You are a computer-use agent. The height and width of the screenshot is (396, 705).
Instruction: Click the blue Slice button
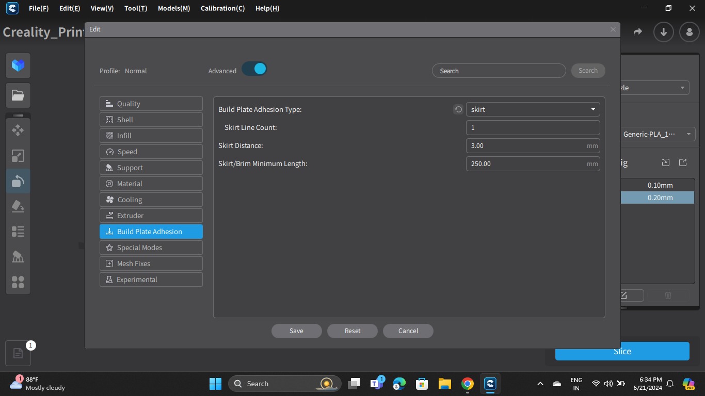click(622, 351)
